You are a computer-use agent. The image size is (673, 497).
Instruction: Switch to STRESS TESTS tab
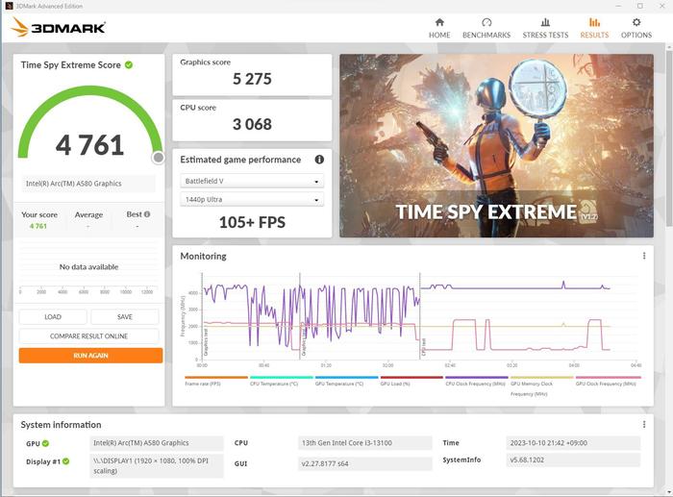(545, 28)
